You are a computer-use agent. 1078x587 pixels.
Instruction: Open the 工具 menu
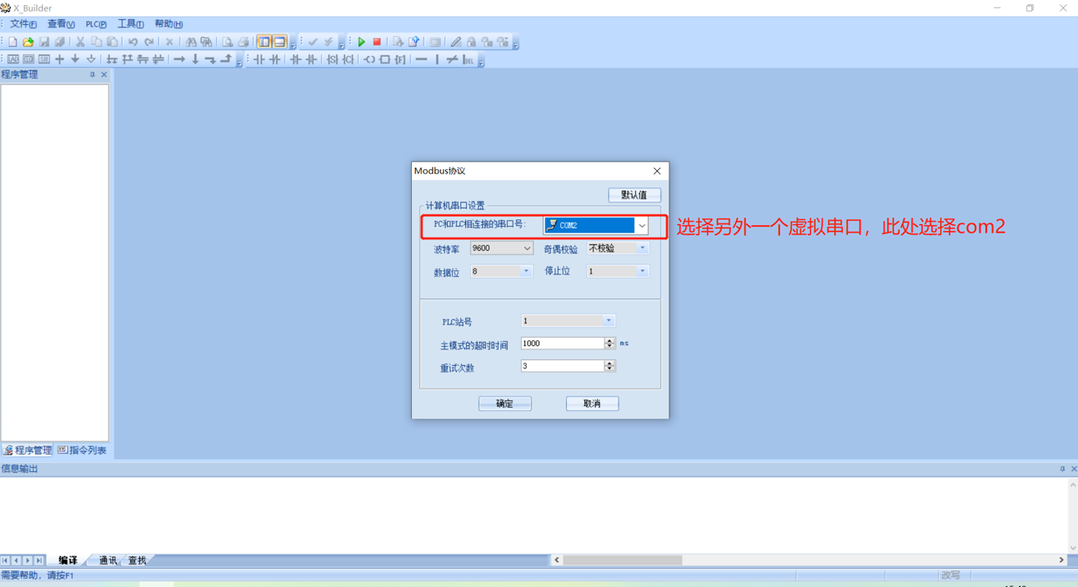(130, 24)
